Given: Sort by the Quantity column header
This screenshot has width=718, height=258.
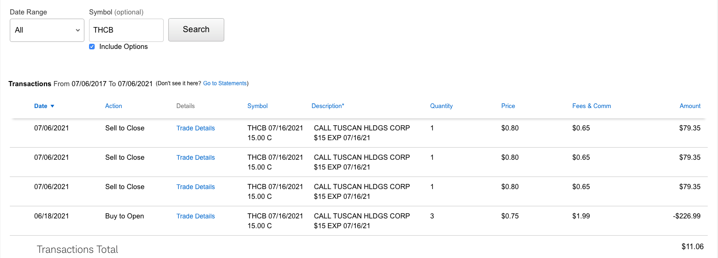Looking at the screenshot, I should (441, 106).
